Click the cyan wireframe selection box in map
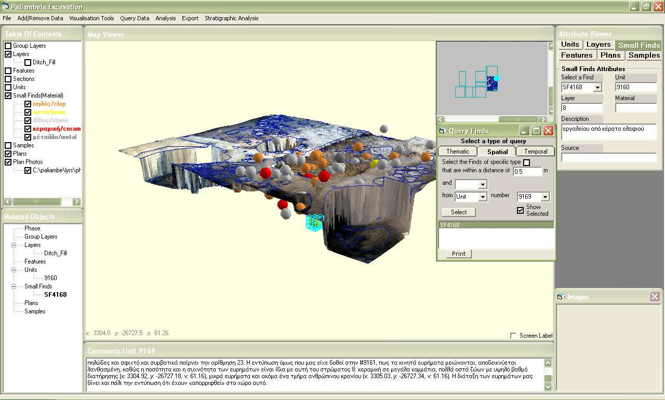This screenshot has height=400, width=665. (x=314, y=222)
